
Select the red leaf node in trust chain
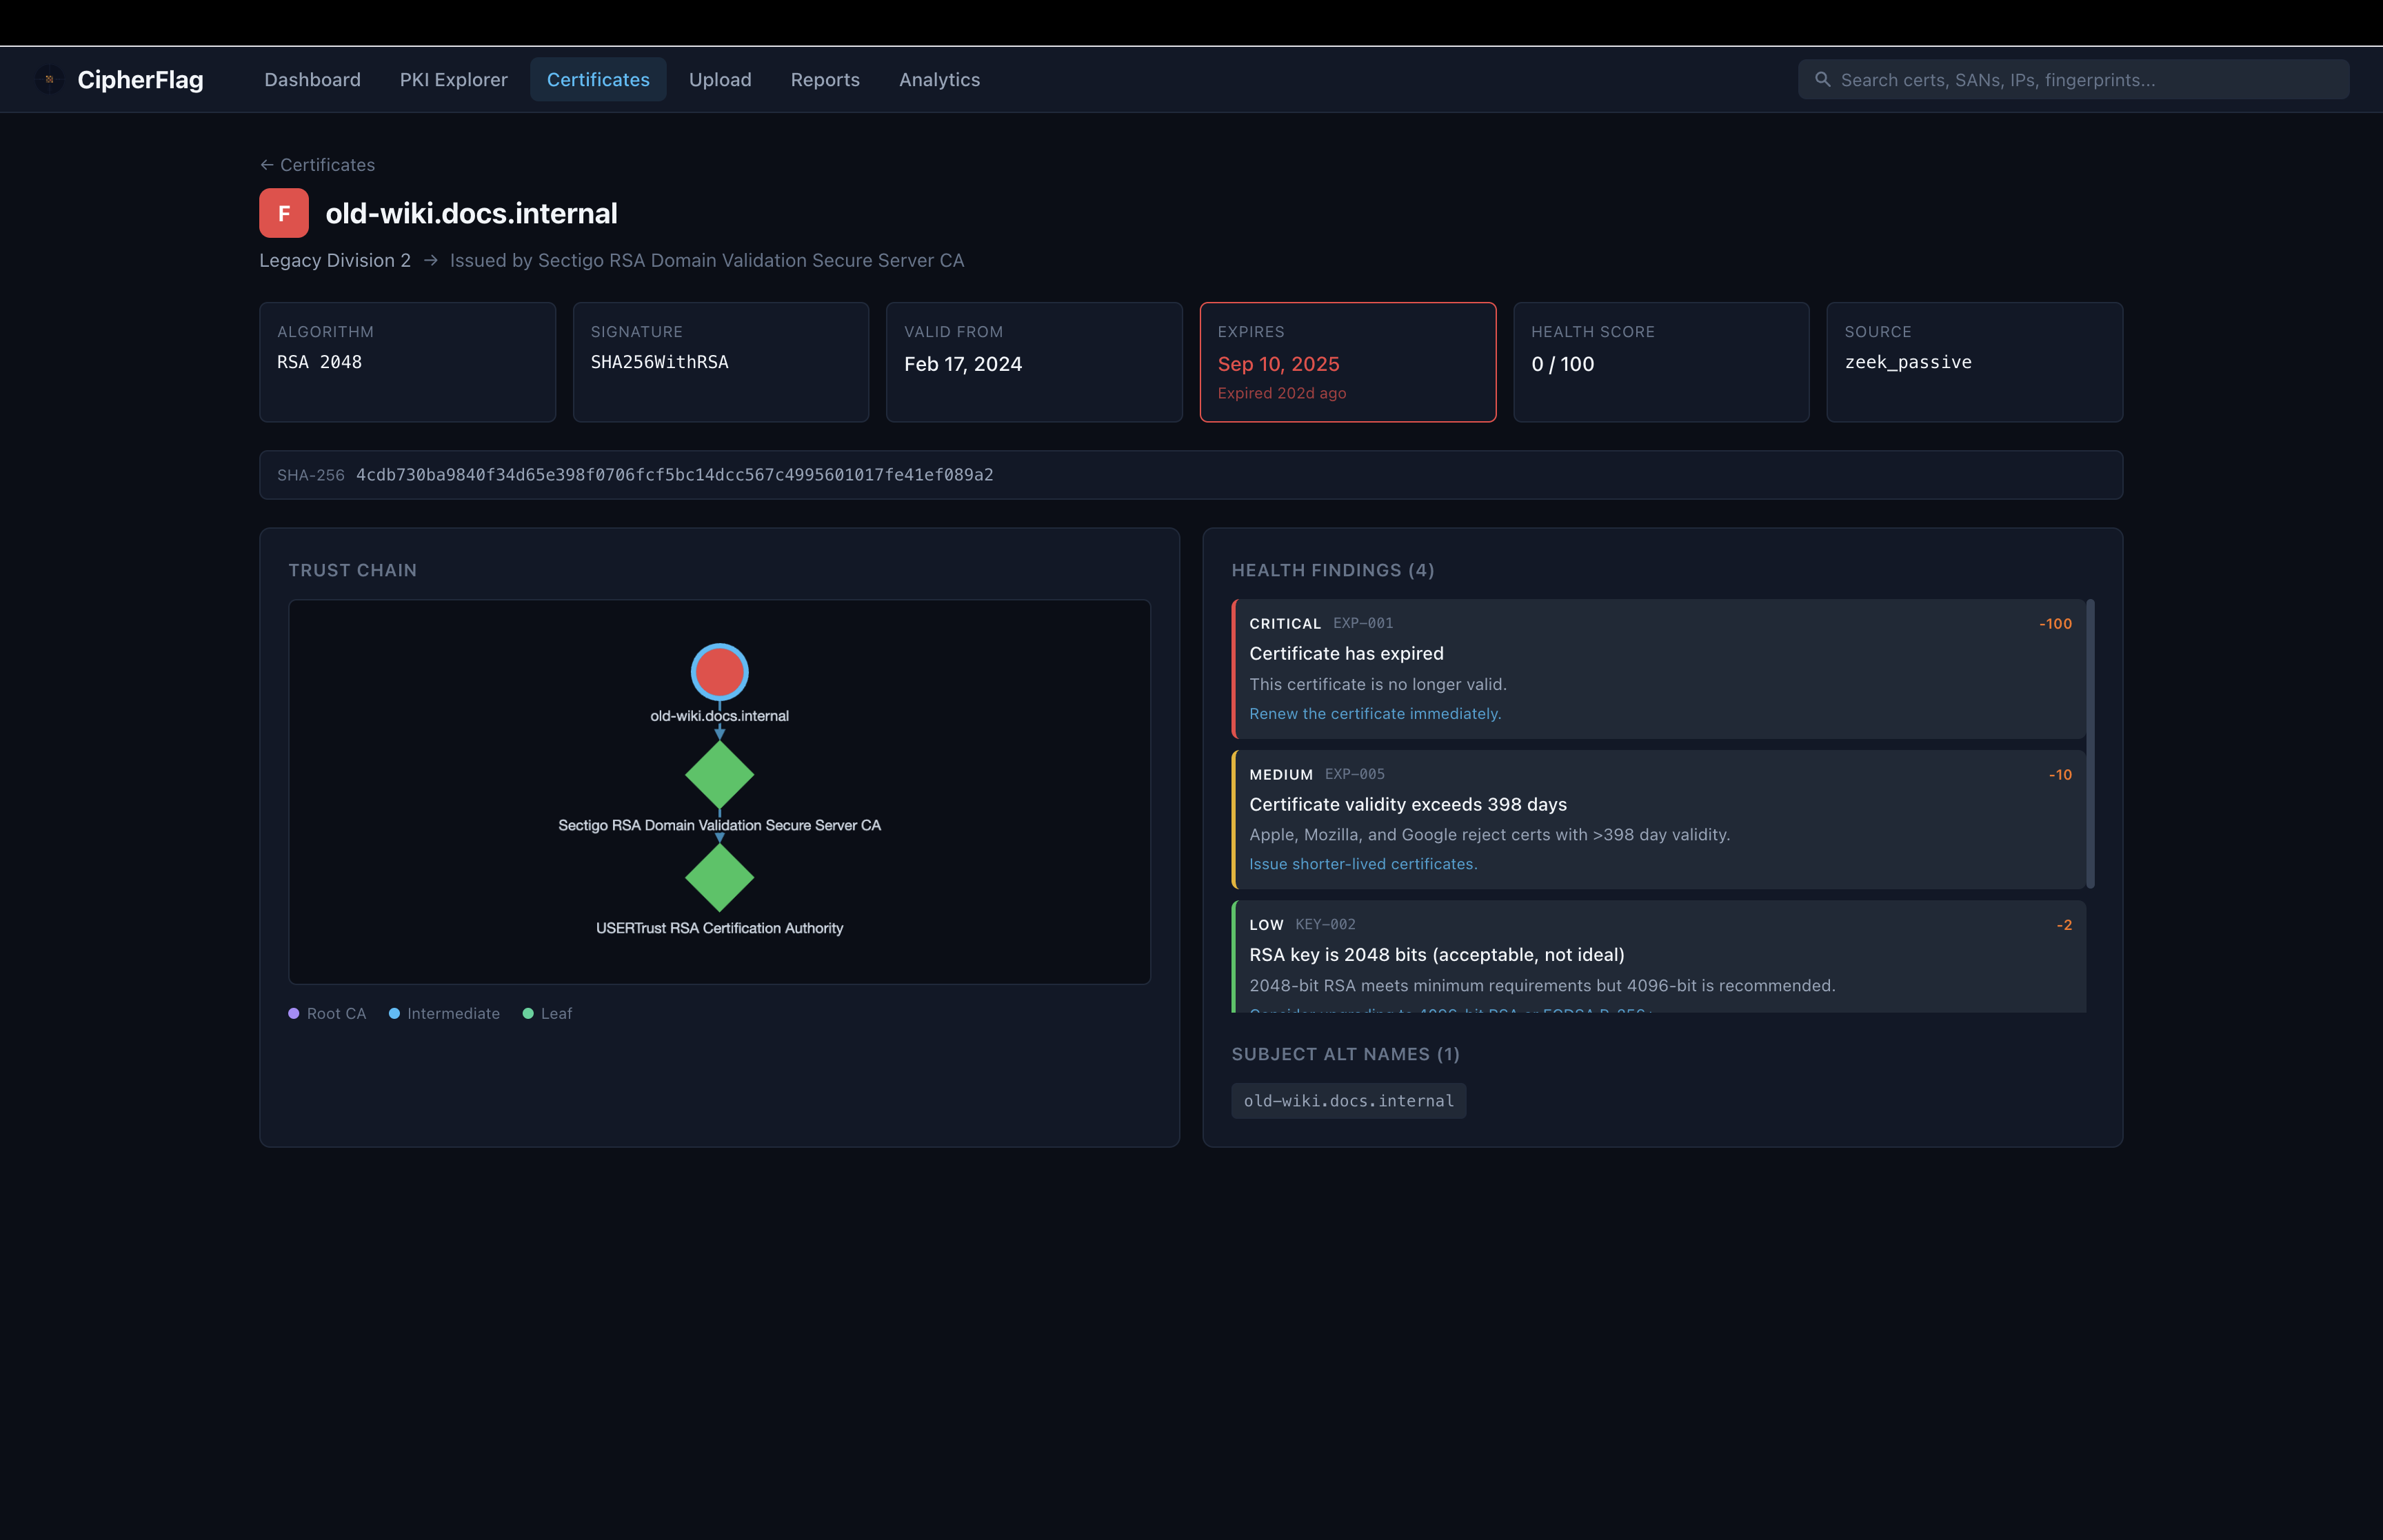point(720,671)
